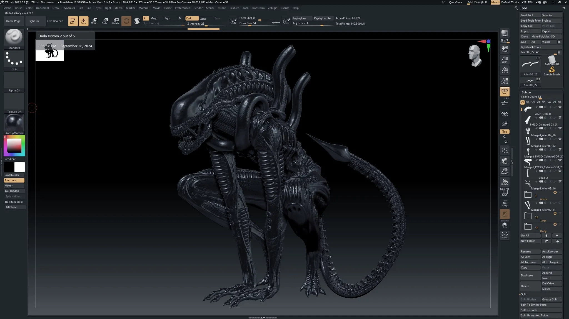Image resolution: width=569 pixels, height=319 pixels.
Task: Show the Floor grid icon
Action: pyautogui.click(x=505, y=103)
